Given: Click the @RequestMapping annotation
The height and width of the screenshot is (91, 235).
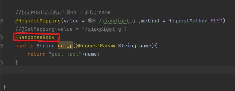Looking at the screenshot, I should (38, 21).
